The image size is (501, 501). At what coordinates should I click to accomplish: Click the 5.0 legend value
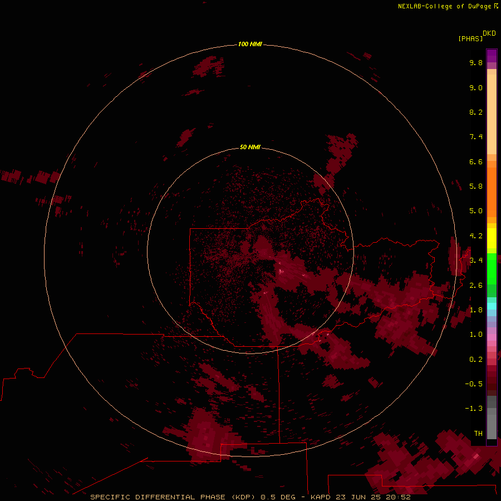tap(476, 211)
